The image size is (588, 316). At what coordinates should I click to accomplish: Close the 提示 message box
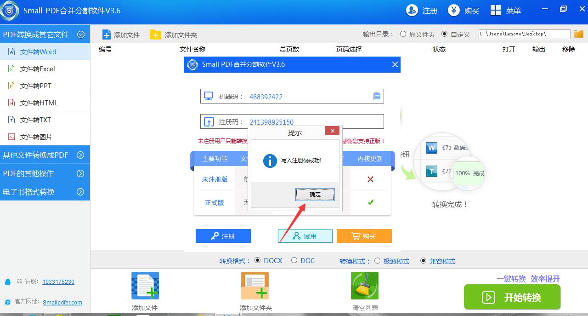click(332, 131)
